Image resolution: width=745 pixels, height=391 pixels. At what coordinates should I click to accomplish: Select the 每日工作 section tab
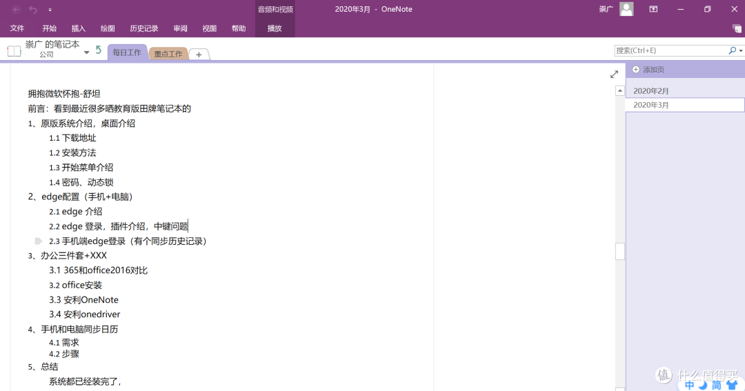point(127,52)
